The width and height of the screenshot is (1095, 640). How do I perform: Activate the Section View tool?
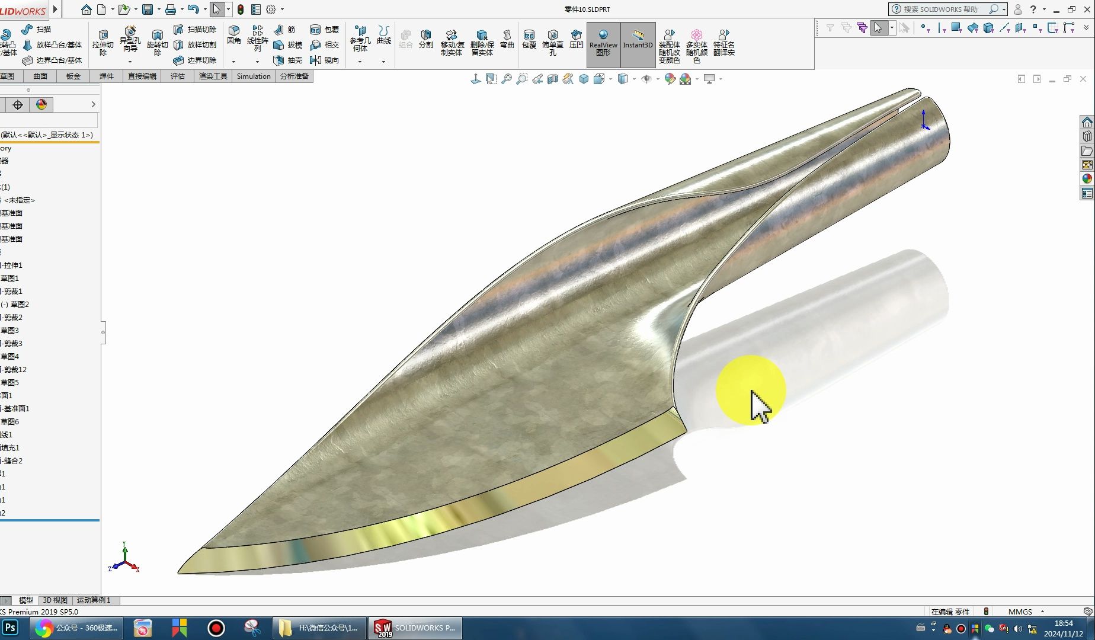pos(552,78)
